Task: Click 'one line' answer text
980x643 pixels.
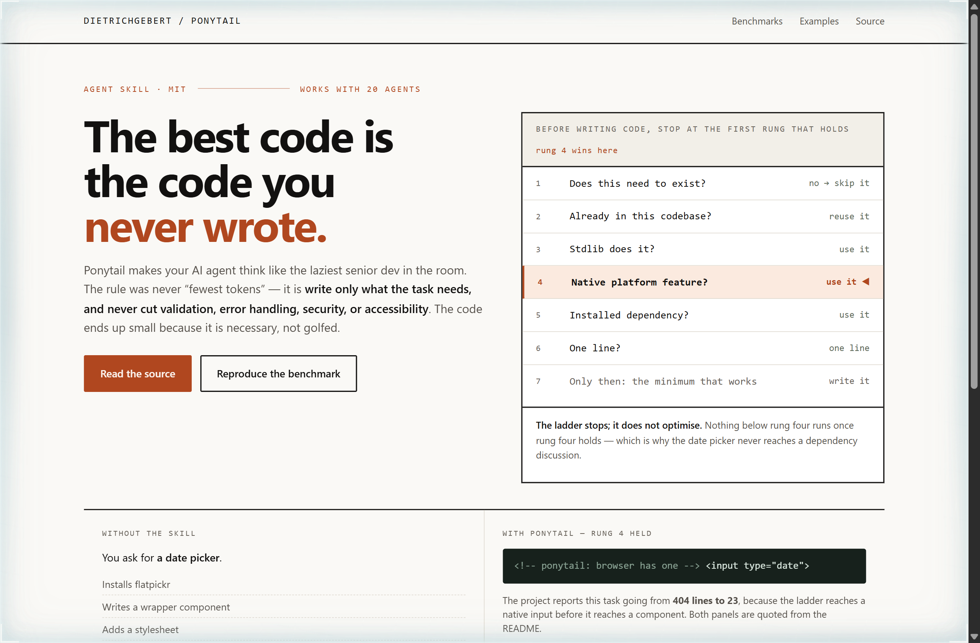Action: point(849,348)
